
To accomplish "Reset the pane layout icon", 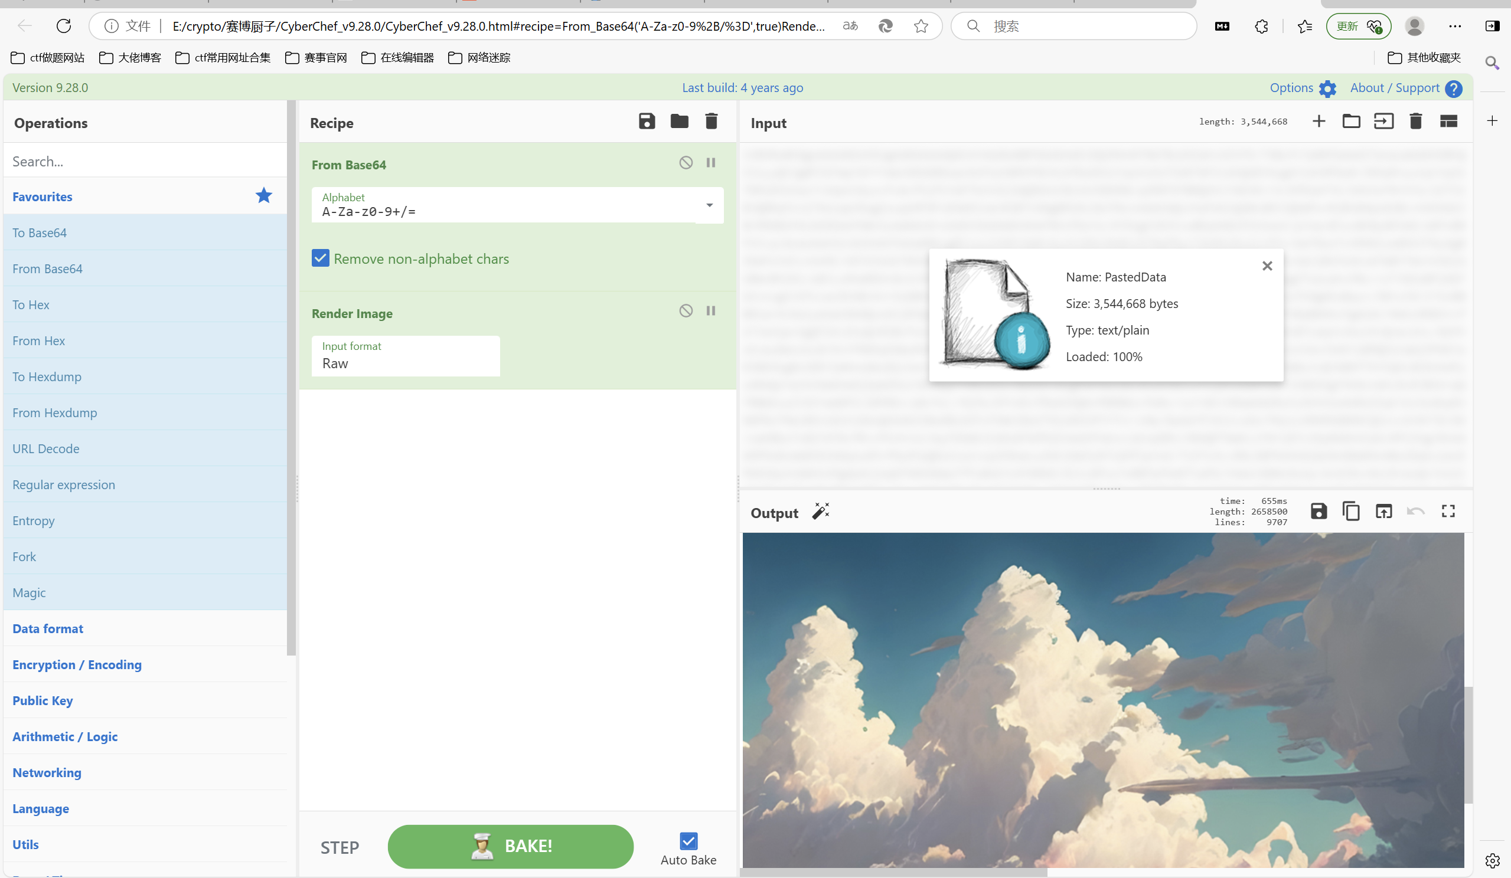I will 1448,122.
